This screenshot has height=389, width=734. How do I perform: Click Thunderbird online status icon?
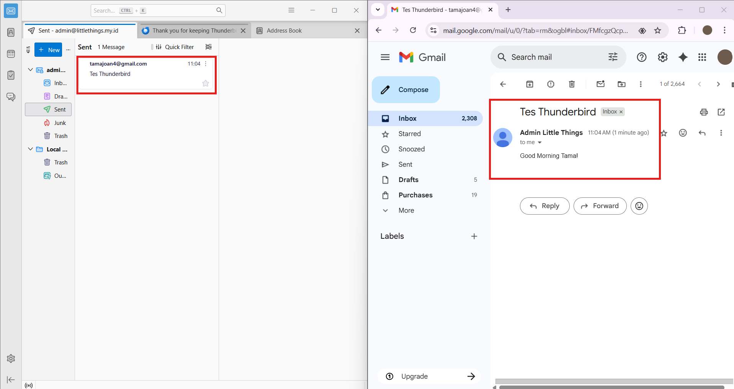(29, 385)
